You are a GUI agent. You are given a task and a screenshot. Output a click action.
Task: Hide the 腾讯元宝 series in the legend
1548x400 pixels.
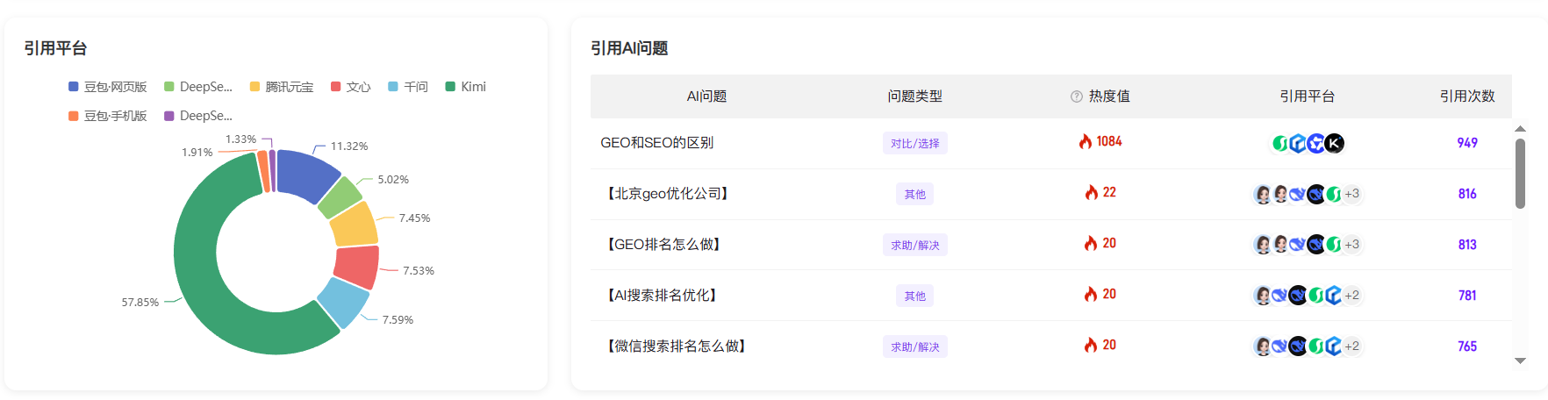pos(281,87)
